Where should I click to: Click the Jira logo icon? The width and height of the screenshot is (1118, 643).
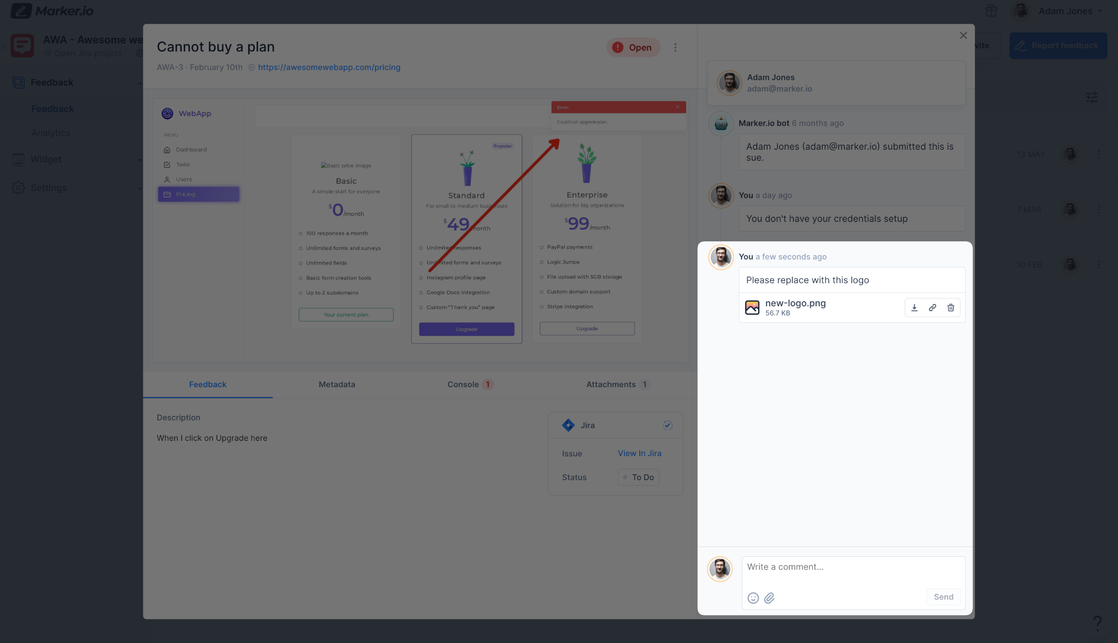[568, 425]
